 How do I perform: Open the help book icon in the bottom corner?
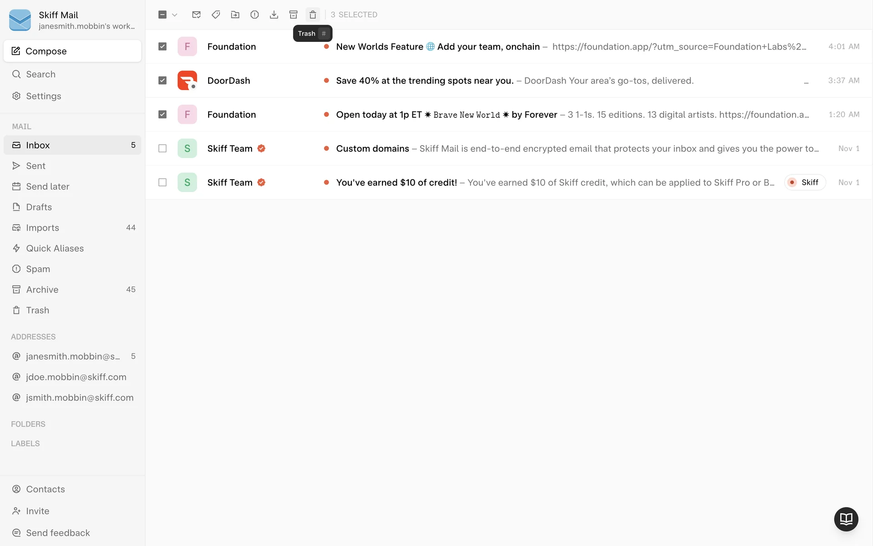tap(846, 519)
